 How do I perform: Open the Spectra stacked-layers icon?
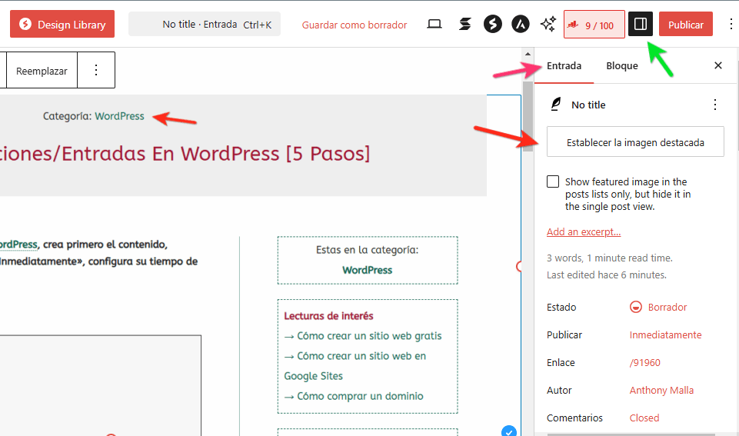464,24
